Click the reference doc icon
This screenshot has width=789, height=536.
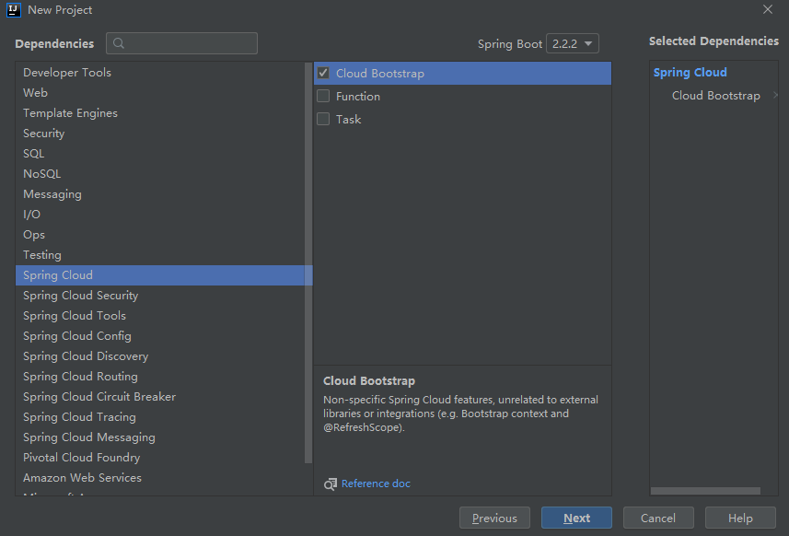click(x=331, y=484)
